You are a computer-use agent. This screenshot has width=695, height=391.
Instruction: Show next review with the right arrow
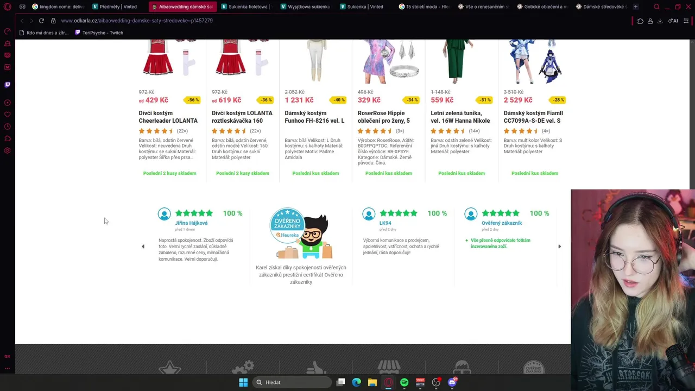pos(559,247)
